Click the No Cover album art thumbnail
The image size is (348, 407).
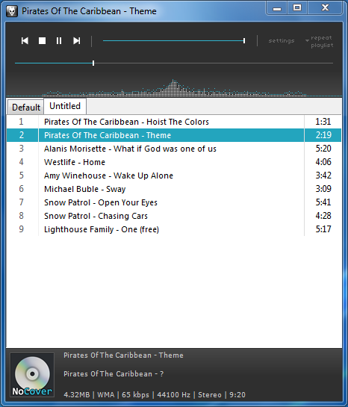(32, 375)
